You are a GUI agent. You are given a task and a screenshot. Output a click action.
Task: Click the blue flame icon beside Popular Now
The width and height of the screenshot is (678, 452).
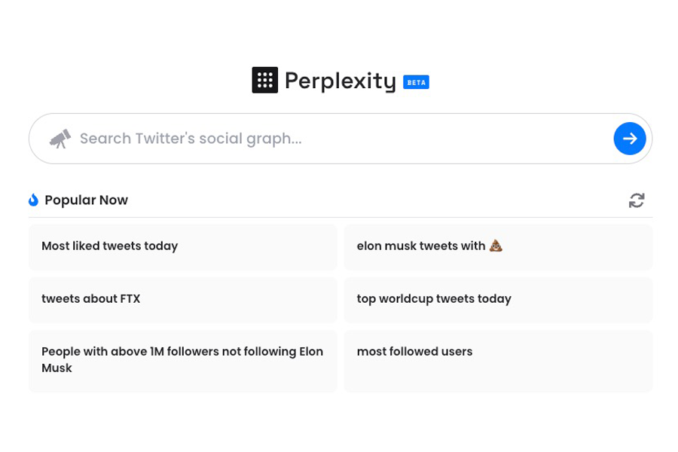(33, 200)
